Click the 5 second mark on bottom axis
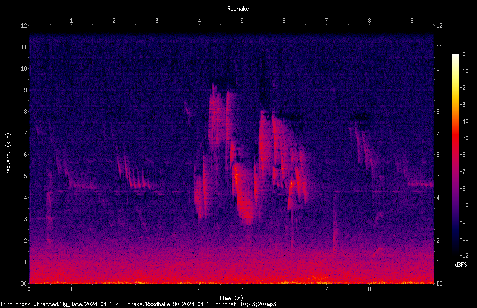 (x=242, y=289)
